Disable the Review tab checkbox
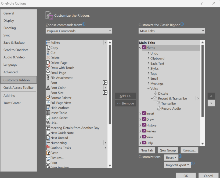 pyautogui.click(x=144, y=131)
